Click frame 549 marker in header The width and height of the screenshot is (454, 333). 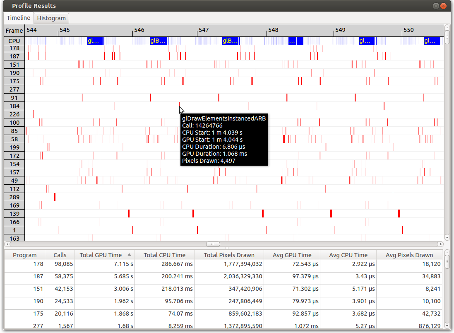pyautogui.click(x=340, y=30)
